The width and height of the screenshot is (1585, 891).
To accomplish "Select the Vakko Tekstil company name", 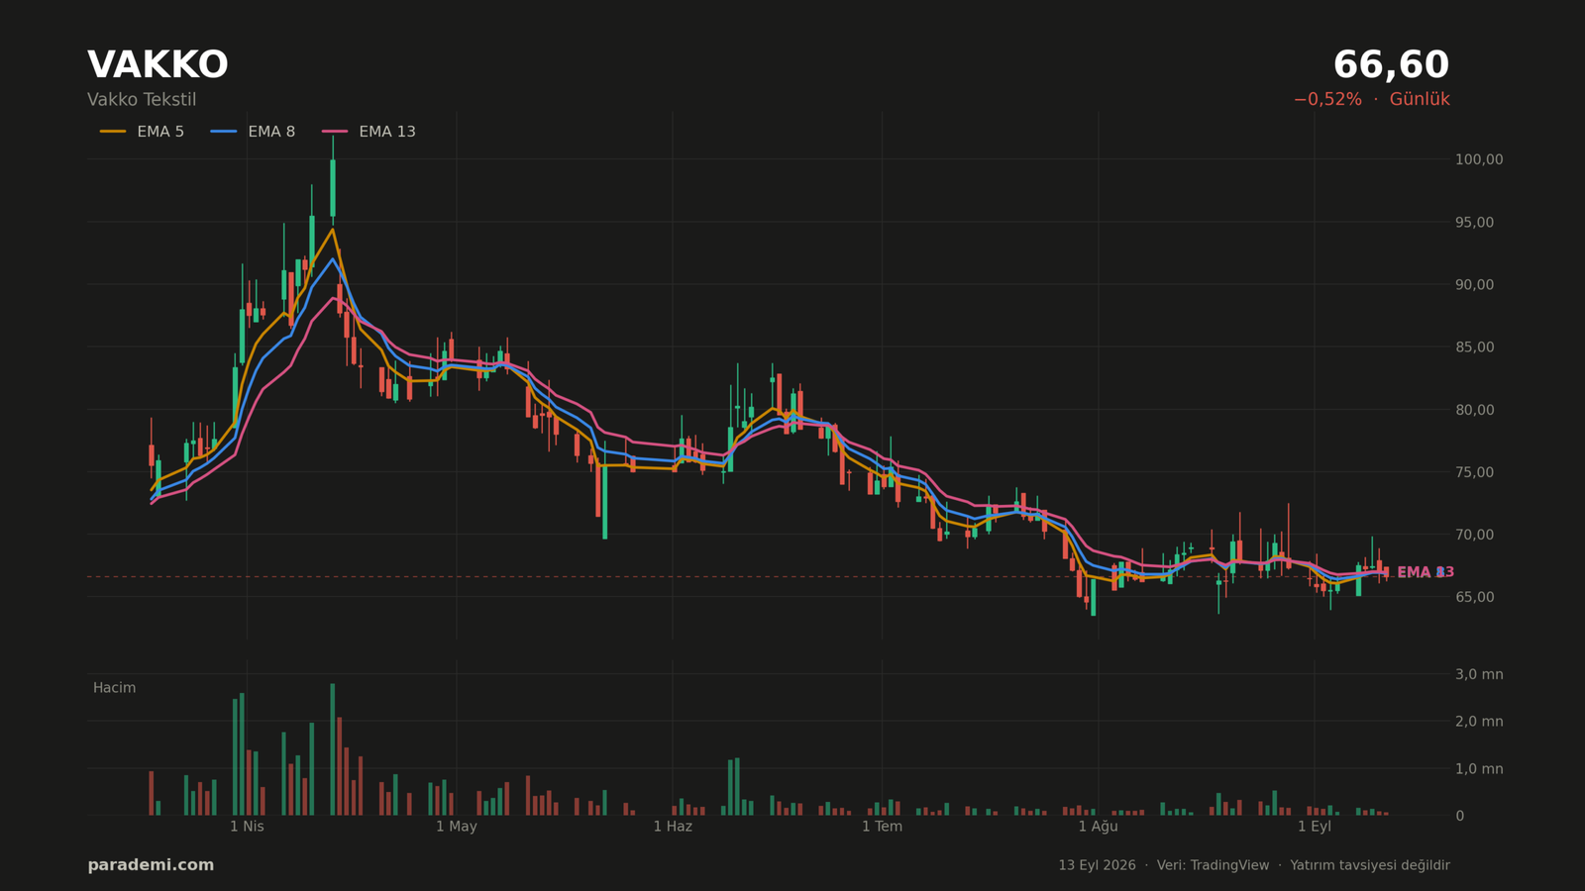I will tap(142, 100).
